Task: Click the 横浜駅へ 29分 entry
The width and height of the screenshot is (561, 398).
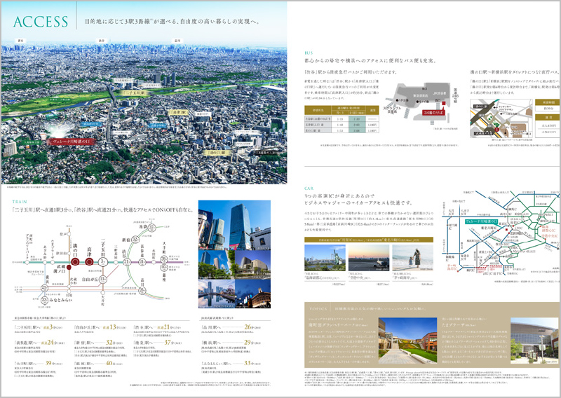Action: click(x=231, y=343)
